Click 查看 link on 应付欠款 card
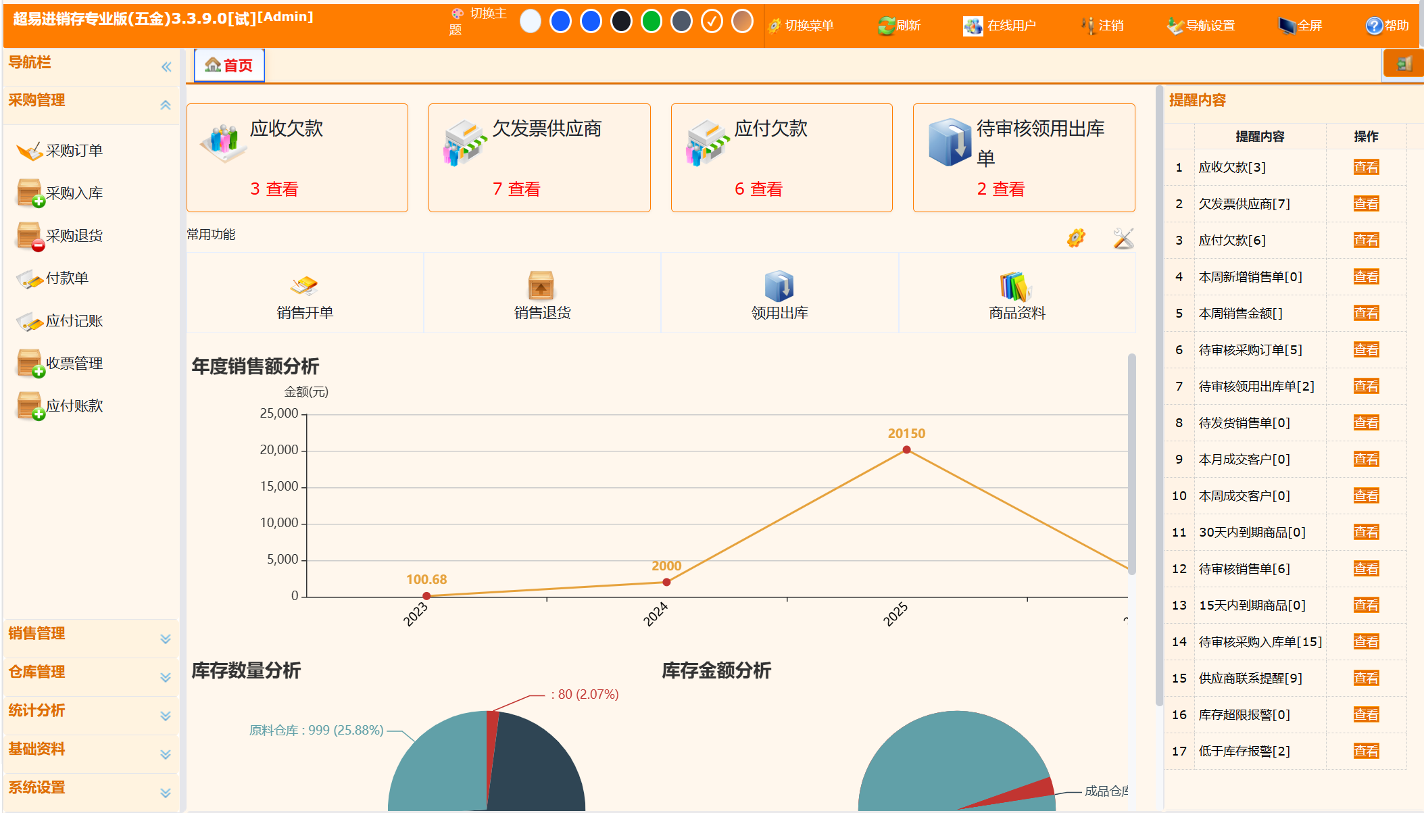 click(x=767, y=189)
